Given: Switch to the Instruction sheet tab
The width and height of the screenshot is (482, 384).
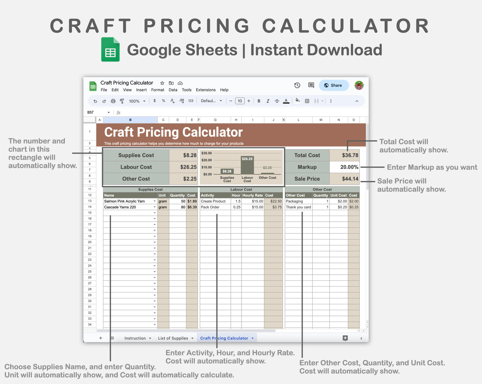Looking at the screenshot, I should click(x=135, y=338).
